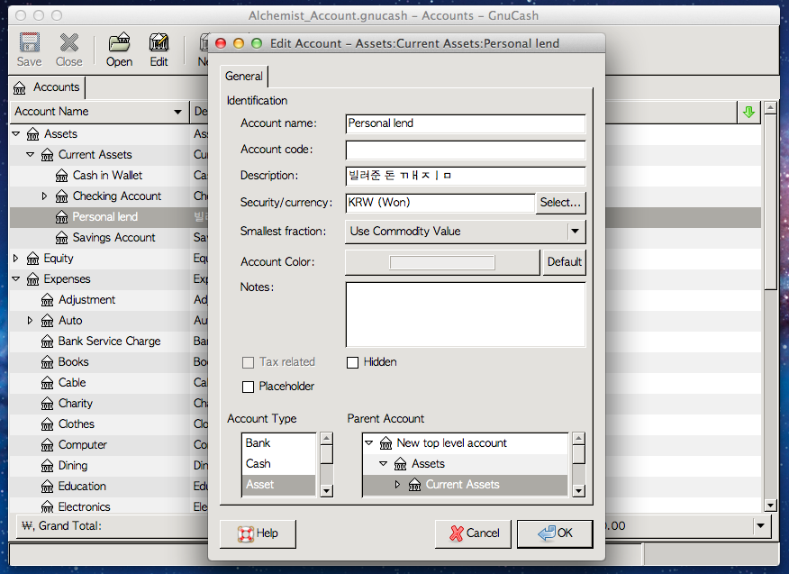Confirm the dialog with OK
The image size is (789, 574).
click(555, 533)
